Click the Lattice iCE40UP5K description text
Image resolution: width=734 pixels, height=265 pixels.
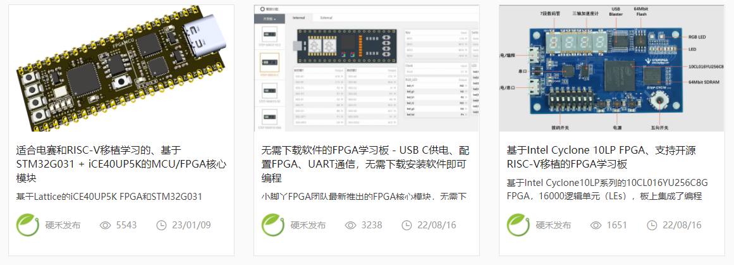[109, 196]
